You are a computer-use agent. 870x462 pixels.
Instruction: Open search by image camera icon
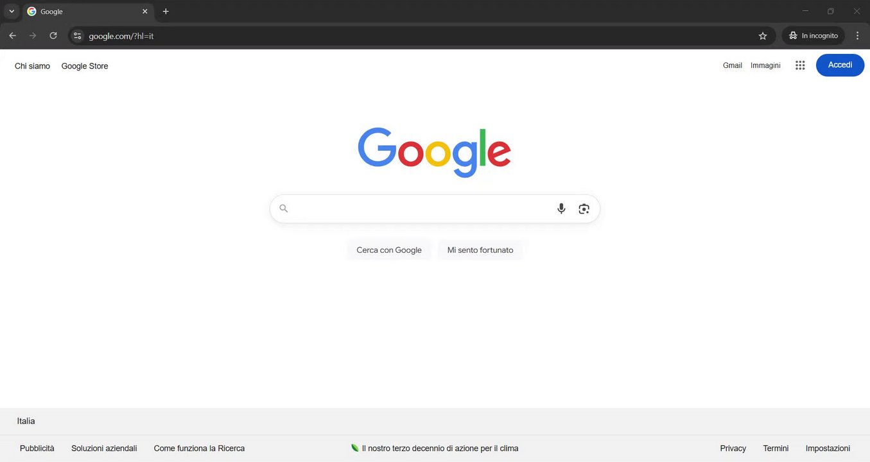coord(584,209)
